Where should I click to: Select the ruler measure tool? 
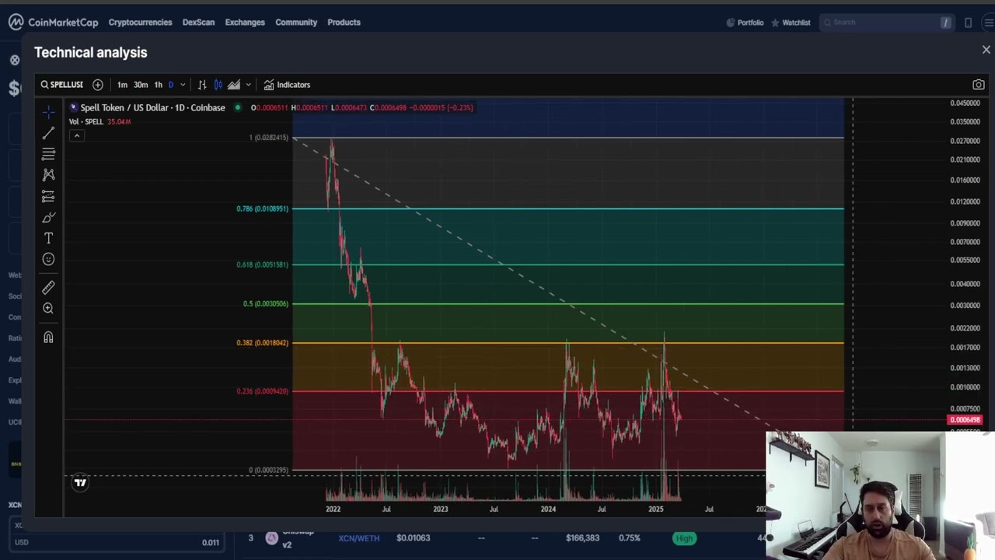click(x=48, y=288)
